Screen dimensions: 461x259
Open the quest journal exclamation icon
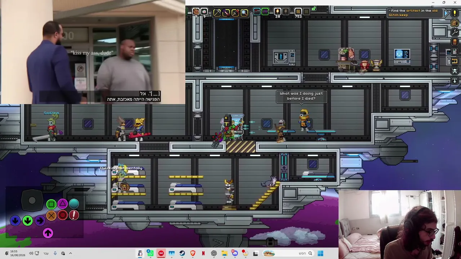[x=455, y=14]
